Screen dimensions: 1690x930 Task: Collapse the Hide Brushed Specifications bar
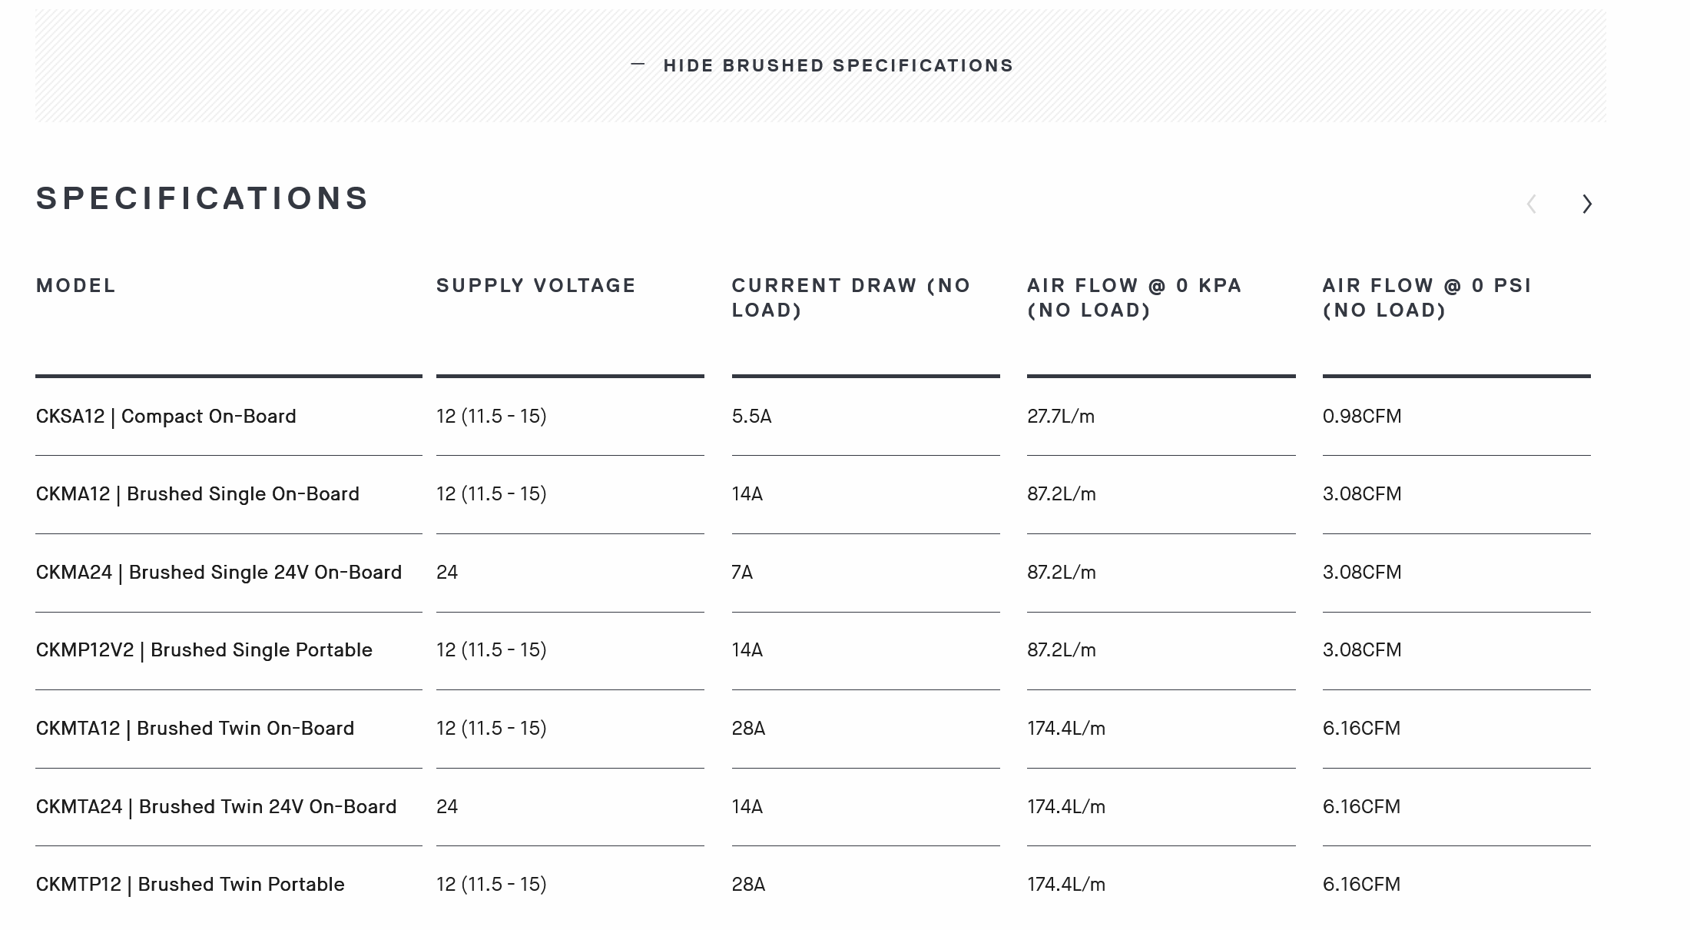pos(820,65)
